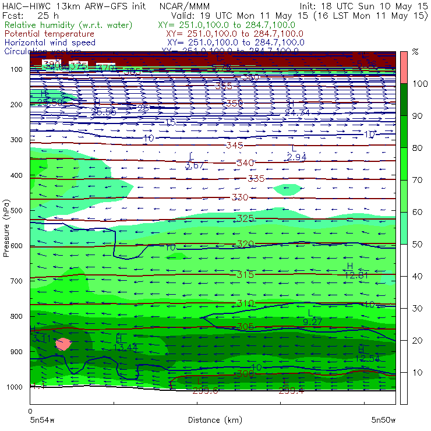Image resolution: width=431 pixels, height=431 pixels.
Task: Click the 'Distance (km)' horizontal axis title
Action: 215,421
